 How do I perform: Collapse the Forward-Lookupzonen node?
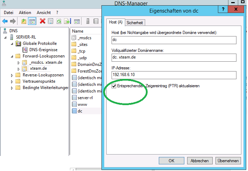click(13, 56)
